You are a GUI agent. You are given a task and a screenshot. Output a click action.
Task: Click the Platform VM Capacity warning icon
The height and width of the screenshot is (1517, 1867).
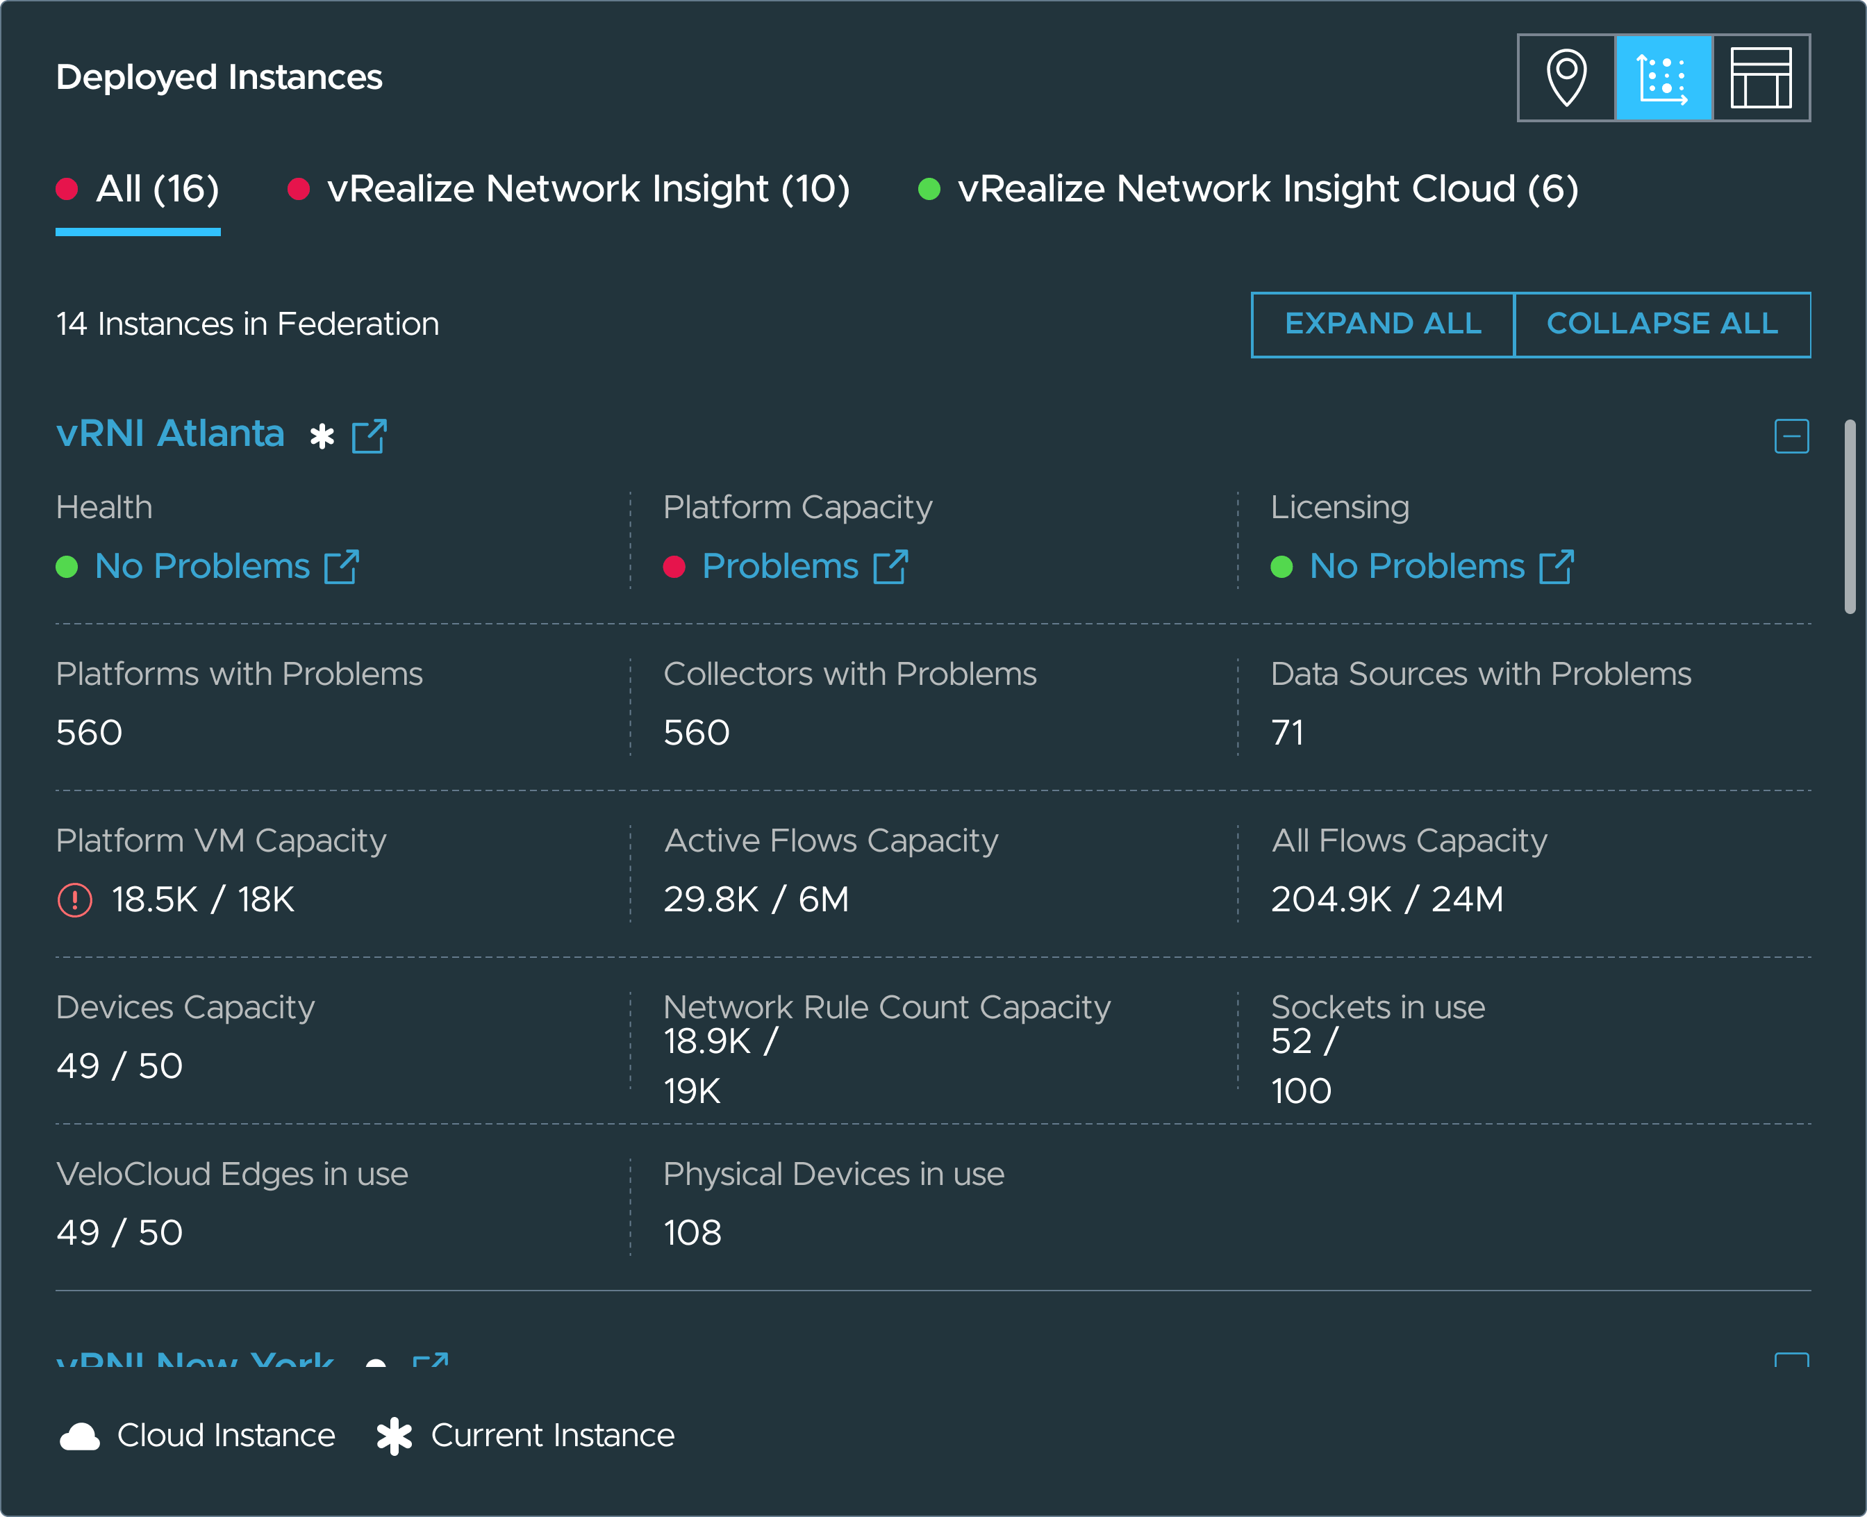pyautogui.click(x=74, y=900)
